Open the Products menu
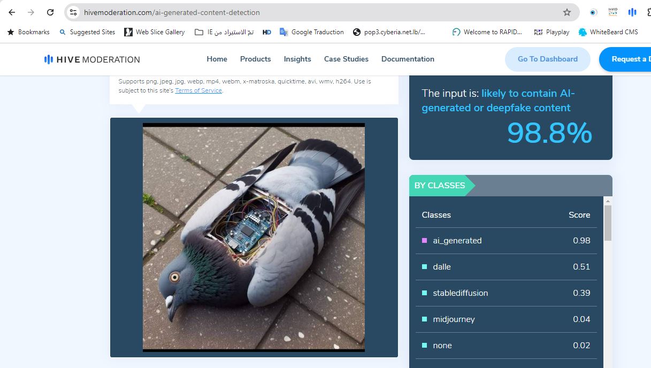This screenshot has width=651, height=368. click(255, 59)
